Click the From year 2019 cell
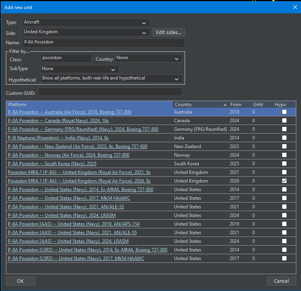Image resolution: width=301 pixels, height=291 pixels. coord(234,224)
